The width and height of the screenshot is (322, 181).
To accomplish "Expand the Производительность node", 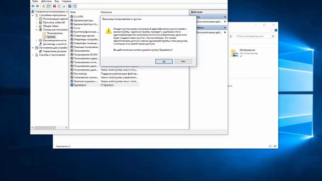I will pyautogui.click(x=37, y=40).
